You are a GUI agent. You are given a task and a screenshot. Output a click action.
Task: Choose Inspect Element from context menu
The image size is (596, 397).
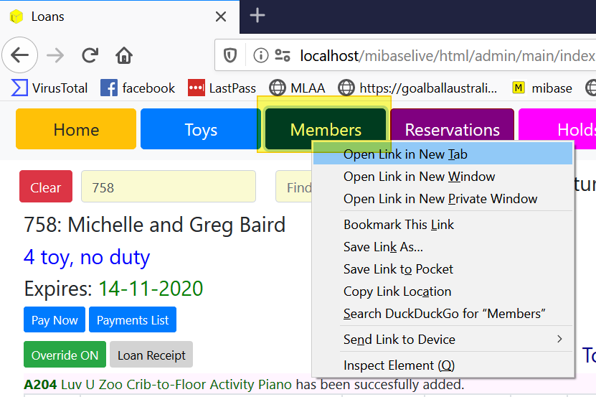(x=399, y=365)
